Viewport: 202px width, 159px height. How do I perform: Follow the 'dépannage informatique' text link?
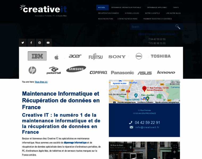75,143
